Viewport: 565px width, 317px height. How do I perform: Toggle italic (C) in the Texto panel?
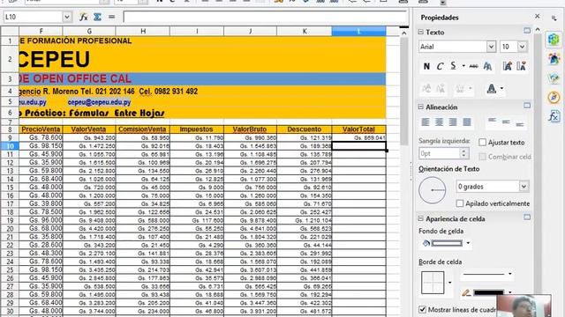pyautogui.click(x=440, y=66)
